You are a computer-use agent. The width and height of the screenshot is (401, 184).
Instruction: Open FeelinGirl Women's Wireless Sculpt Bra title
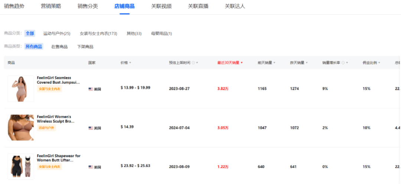click(56, 119)
